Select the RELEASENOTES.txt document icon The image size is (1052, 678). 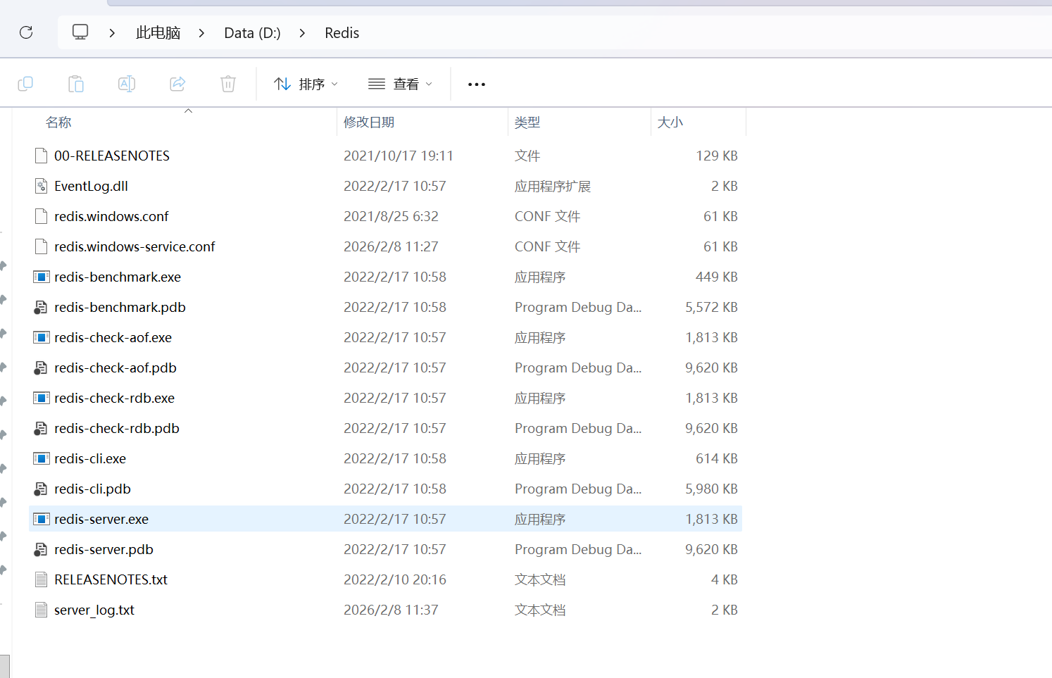pos(42,579)
